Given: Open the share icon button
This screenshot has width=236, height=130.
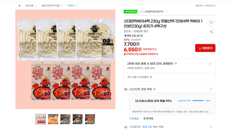Looking at the screenshot, I should point(211,32).
